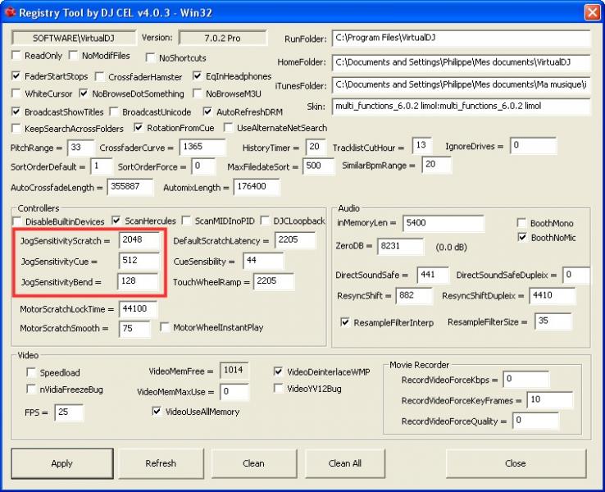Click the Registry Tool title bar icon
The height and width of the screenshot is (492, 605).
[x=10, y=12]
